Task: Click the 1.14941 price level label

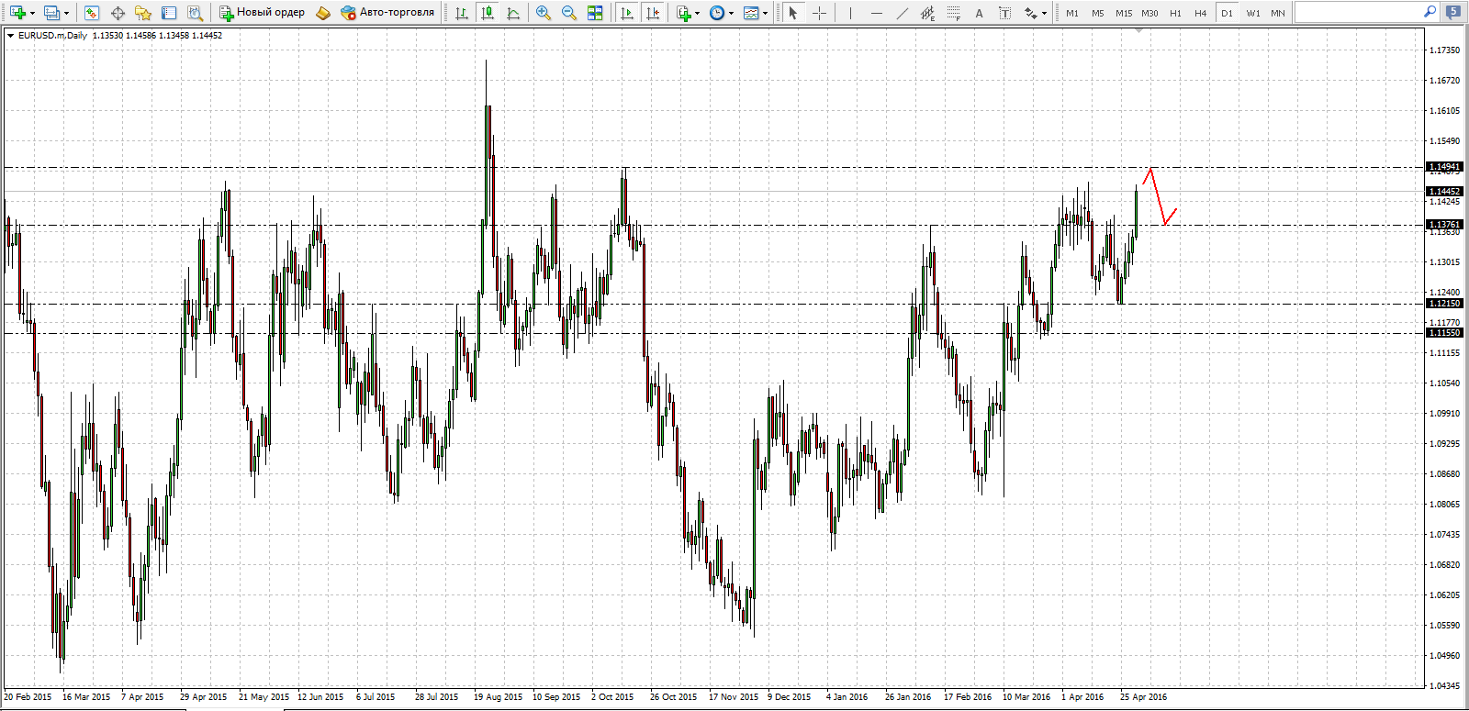Action: click(x=1444, y=167)
